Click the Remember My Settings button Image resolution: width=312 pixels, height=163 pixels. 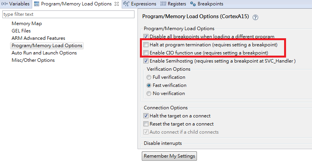pos(169,156)
